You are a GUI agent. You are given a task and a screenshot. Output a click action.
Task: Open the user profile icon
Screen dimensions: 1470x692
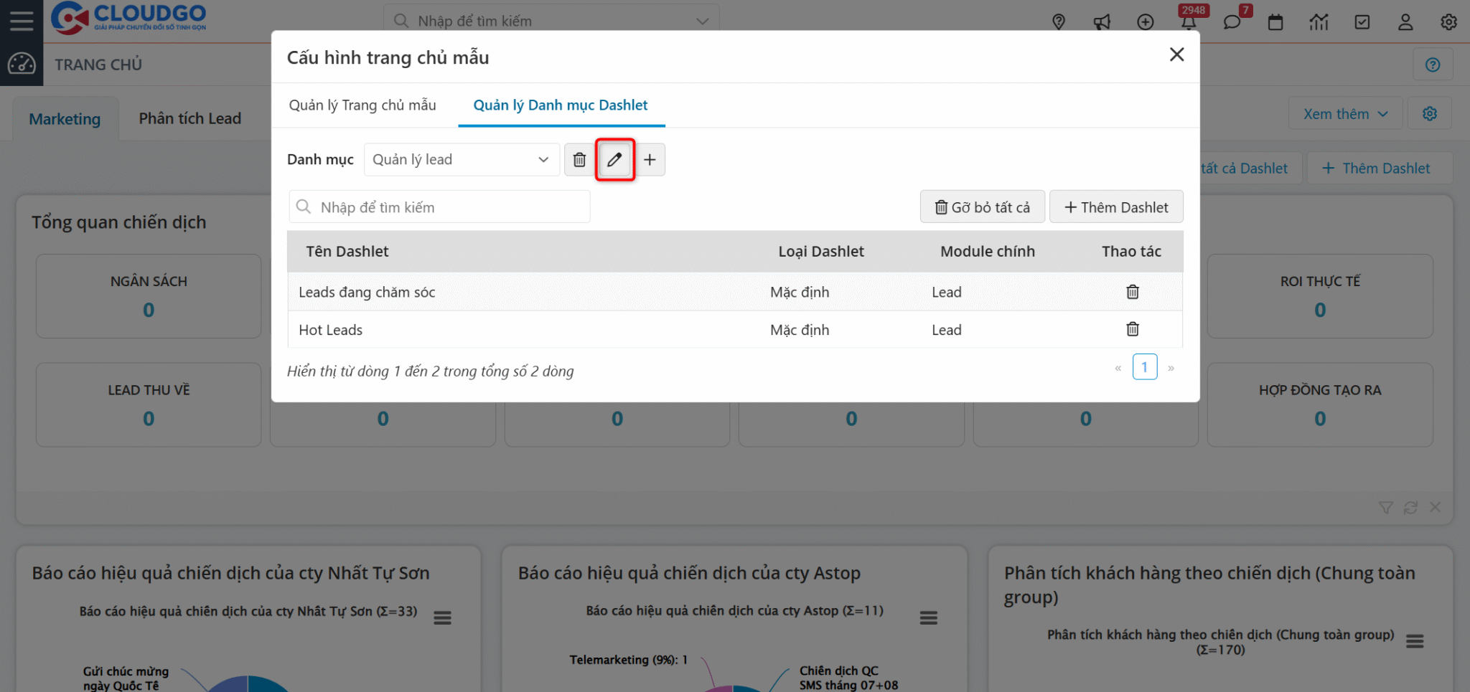pos(1405,22)
